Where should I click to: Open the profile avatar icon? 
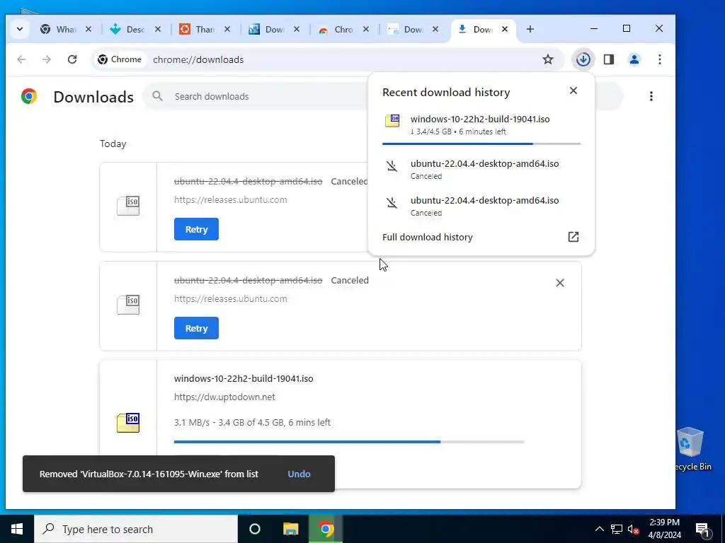click(634, 59)
